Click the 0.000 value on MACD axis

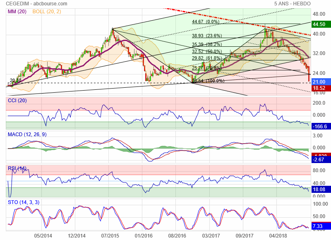[x=319, y=148]
